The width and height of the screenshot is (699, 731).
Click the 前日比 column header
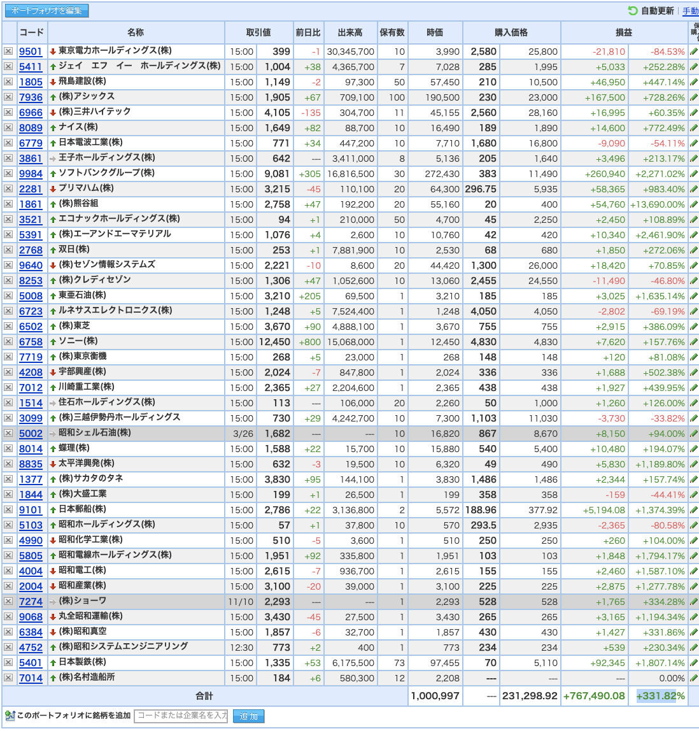[309, 32]
